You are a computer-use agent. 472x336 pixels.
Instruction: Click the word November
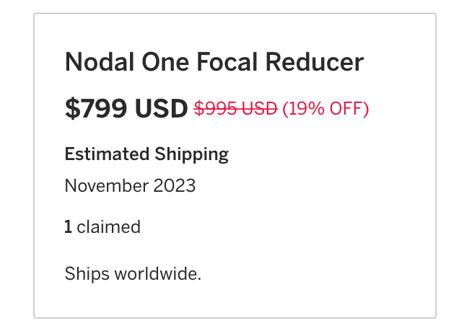106,186
